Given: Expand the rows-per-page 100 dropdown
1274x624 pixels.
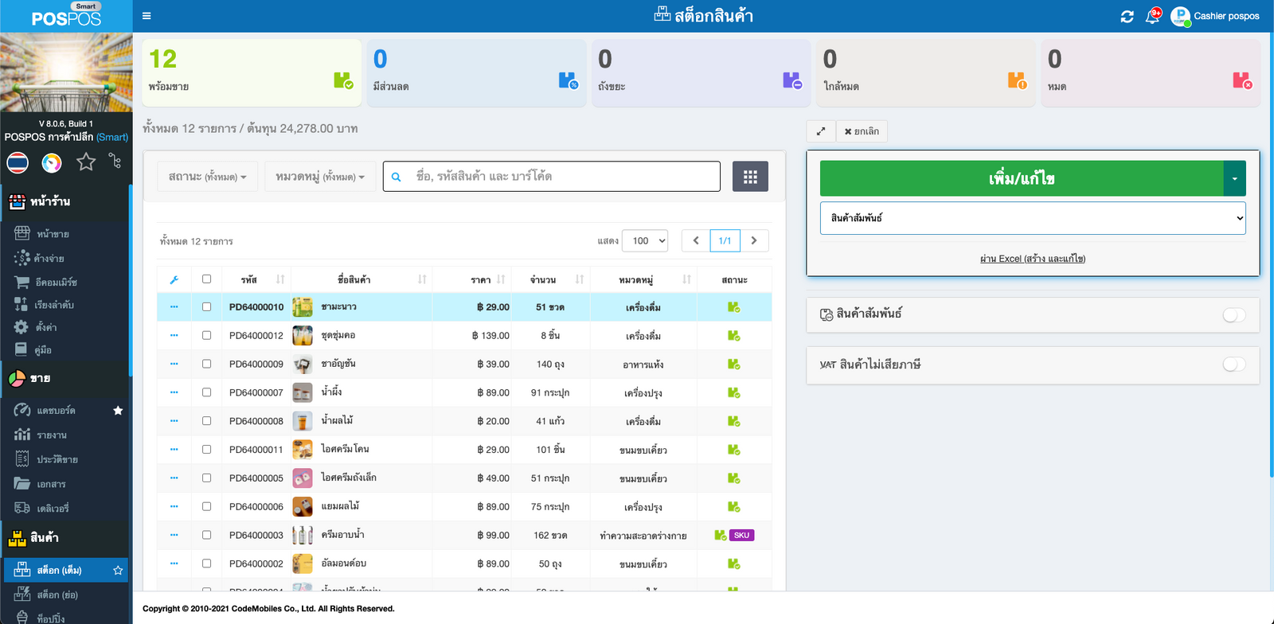Looking at the screenshot, I should click(x=645, y=241).
